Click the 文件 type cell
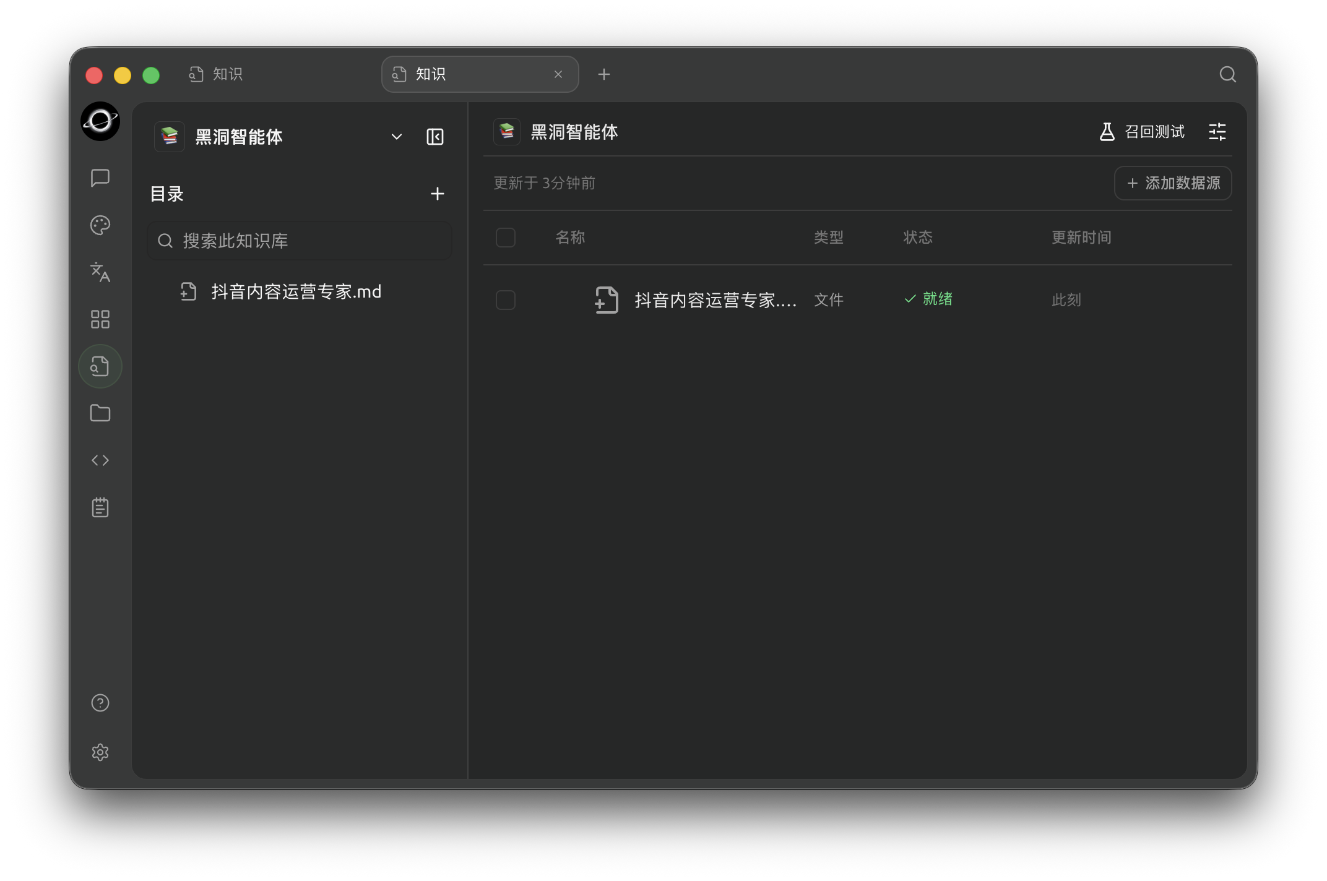 click(x=829, y=300)
